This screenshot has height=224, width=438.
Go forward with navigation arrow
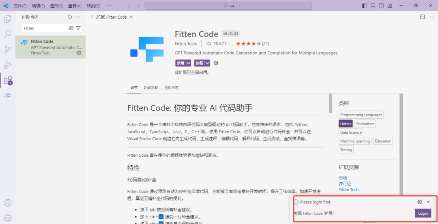(x=138, y=6)
